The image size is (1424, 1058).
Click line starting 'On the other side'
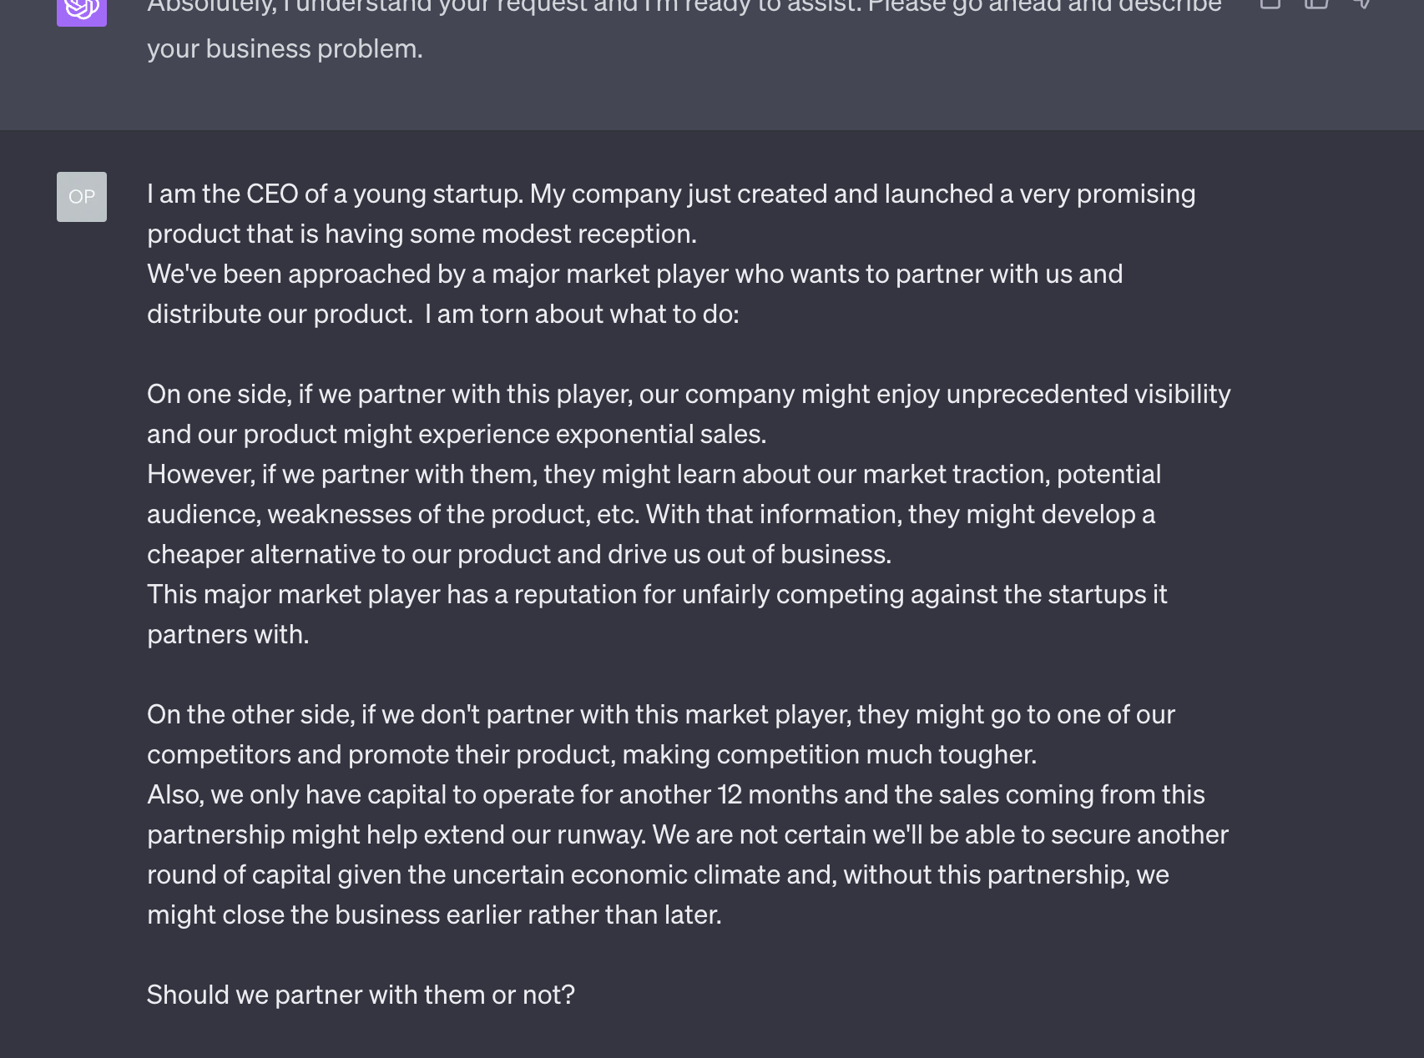click(660, 714)
